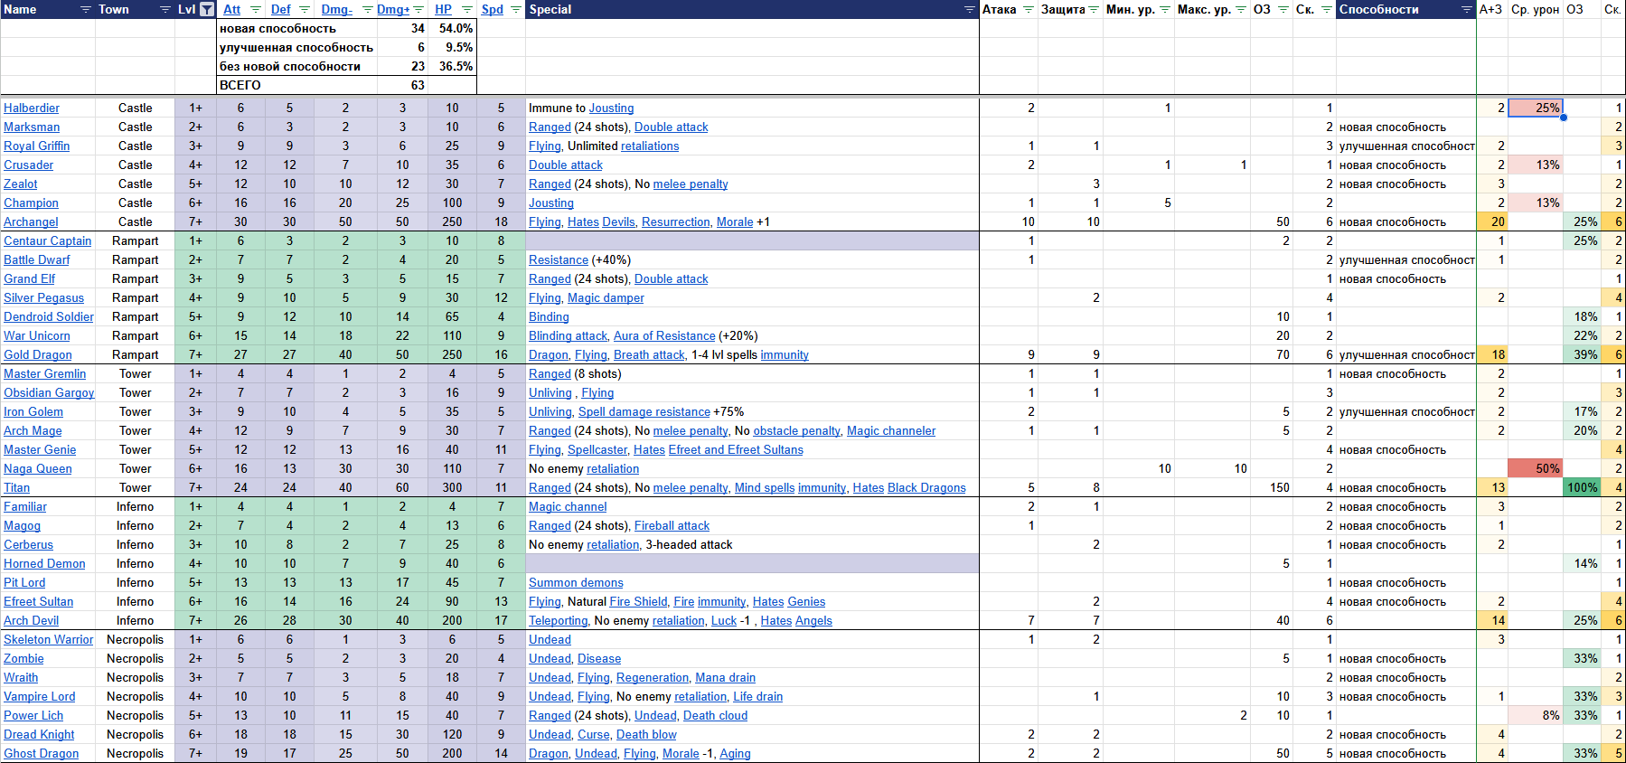Open the Мин. ур. column filter dropdown
The image size is (1626, 763).
point(1166,9)
